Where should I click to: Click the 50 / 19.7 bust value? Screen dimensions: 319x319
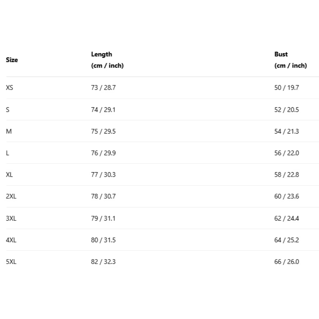point(287,88)
